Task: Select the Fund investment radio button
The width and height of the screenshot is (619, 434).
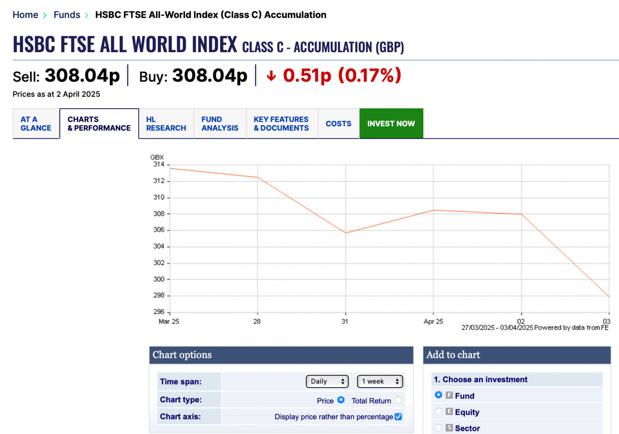Action: click(x=438, y=395)
